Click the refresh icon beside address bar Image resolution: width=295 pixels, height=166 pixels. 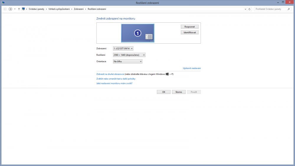pos(250,9)
